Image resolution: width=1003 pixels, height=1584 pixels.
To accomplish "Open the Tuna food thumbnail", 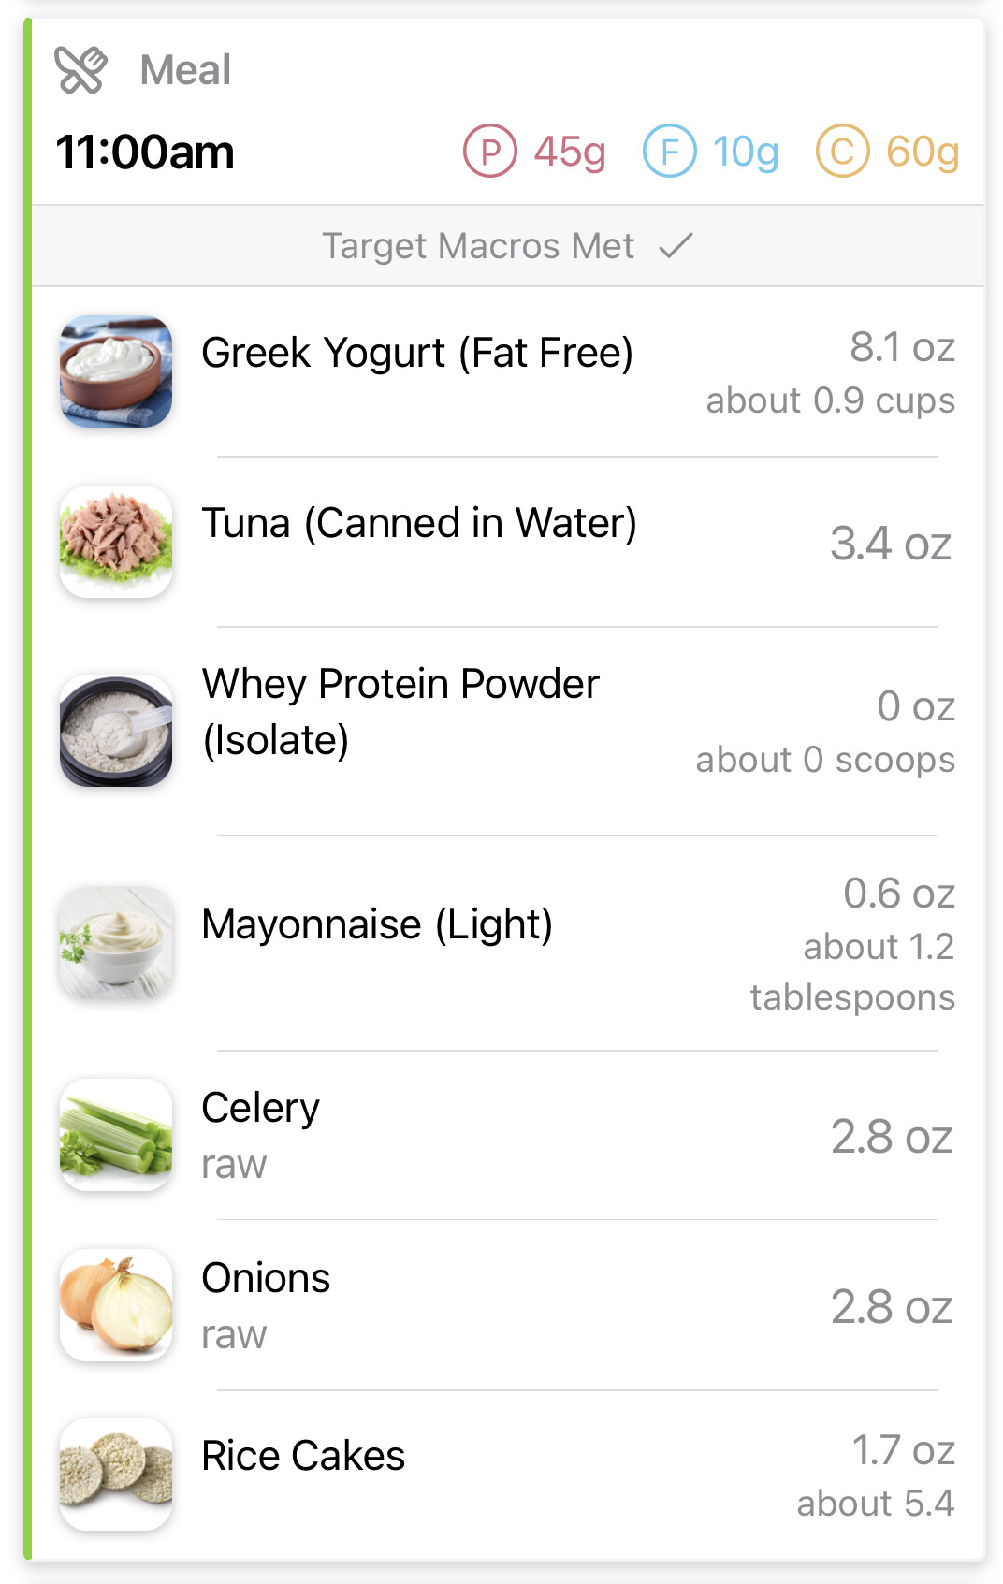I will tap(116, 542).
